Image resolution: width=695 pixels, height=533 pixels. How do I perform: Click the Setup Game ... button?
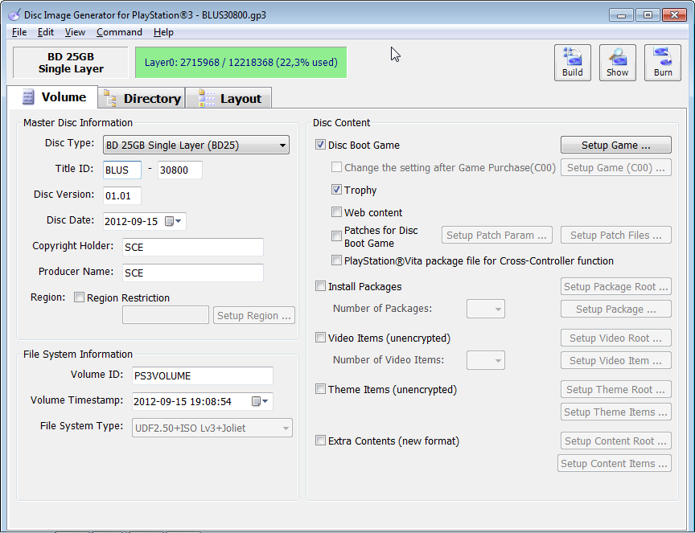(x=615, y=145)
